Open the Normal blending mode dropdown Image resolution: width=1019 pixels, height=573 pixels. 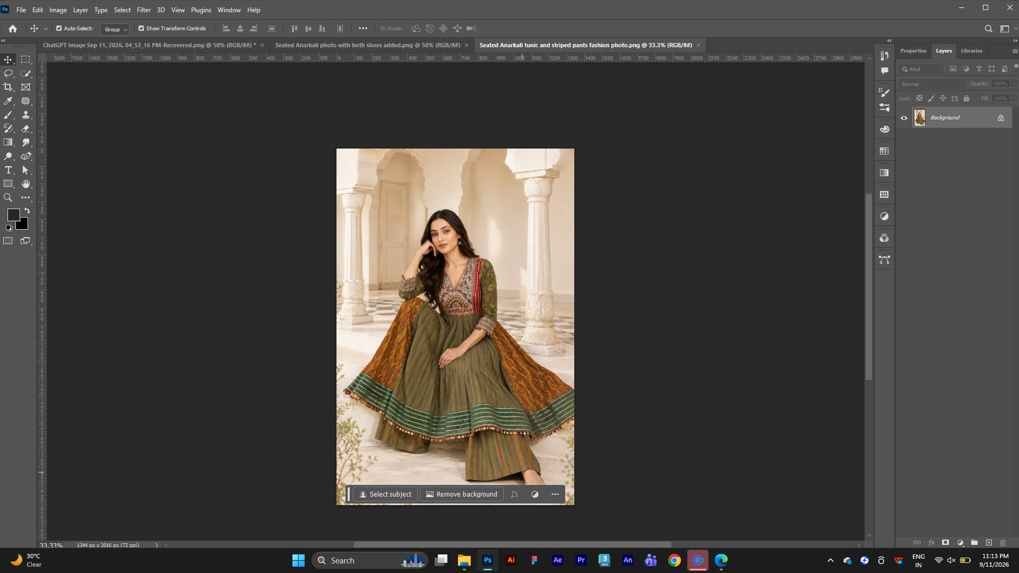pyautogui.click(x=932, y=84)
